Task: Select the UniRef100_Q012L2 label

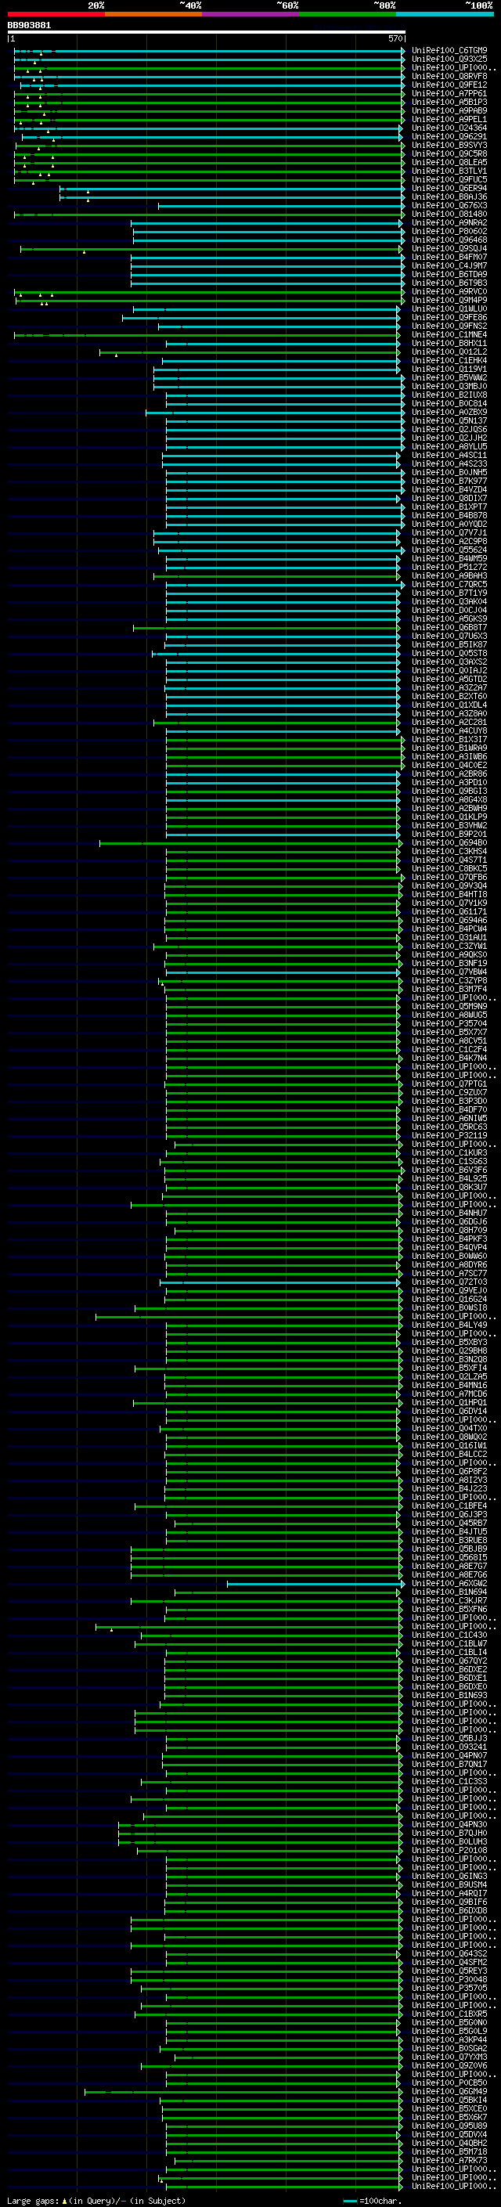Action: click(x=449, y=352)
